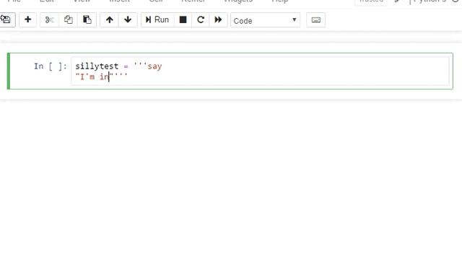This screenshot has height=260, width=462.
Task: Insert a new cell below with plus
Action: tap(27, 19)
